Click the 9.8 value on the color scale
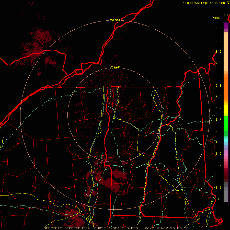Image resolution: width=230 pixels, height=230 pixels. tap(218, 29)
